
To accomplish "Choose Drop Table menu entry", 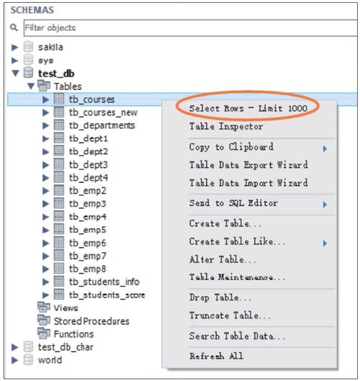I will click(220, 297).
